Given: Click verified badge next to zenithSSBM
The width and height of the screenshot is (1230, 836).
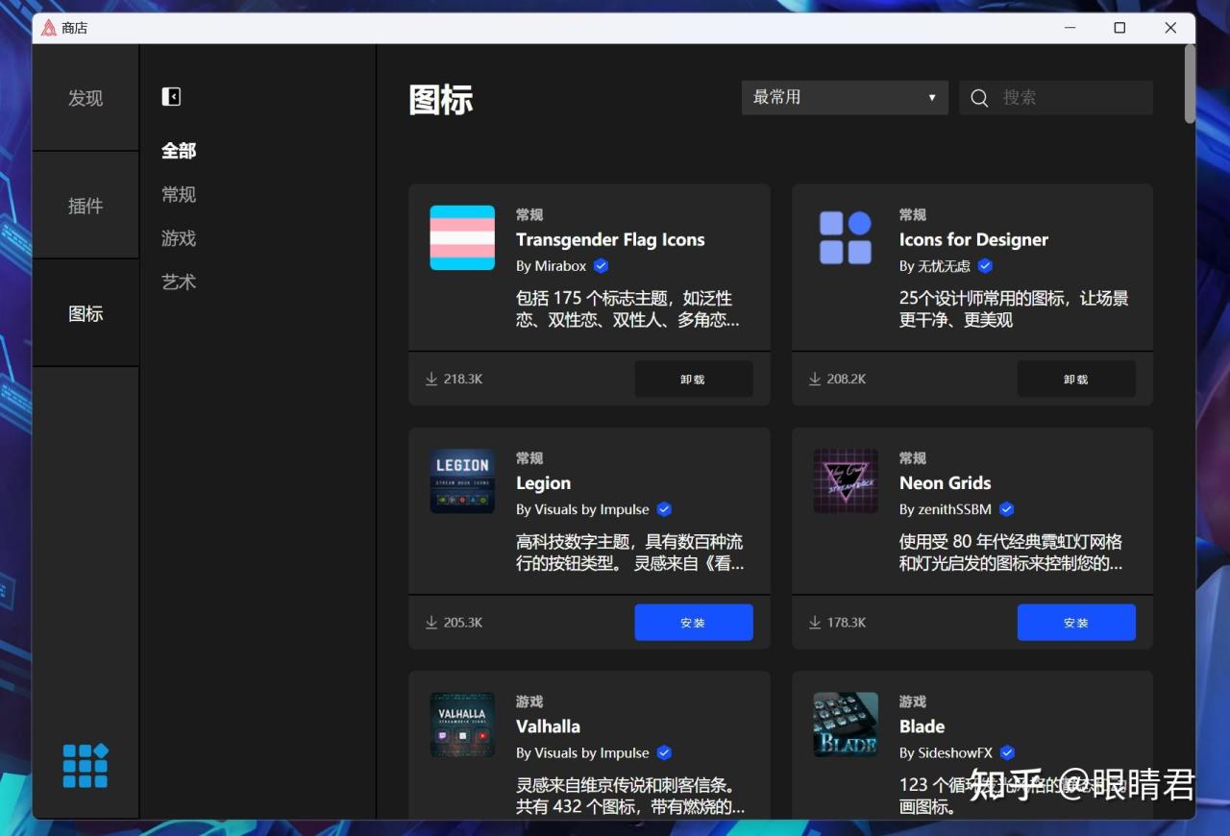Looking at the screenshot, I should 1006,509.
